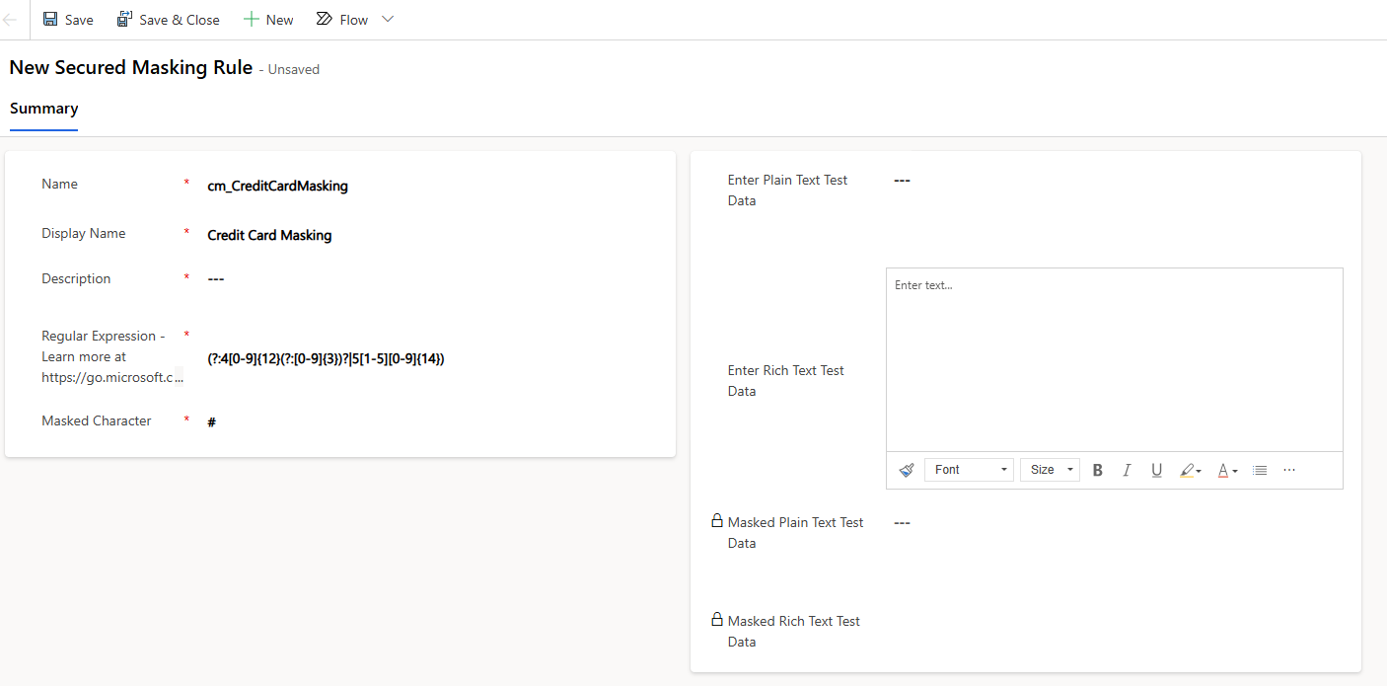Apply underline formatting in the rich text editor

click(1156, 470)
